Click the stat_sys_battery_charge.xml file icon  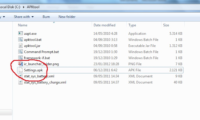point(21,82)
